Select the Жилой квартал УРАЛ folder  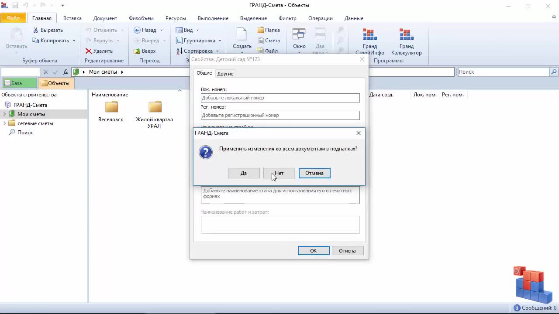(155, 115)
